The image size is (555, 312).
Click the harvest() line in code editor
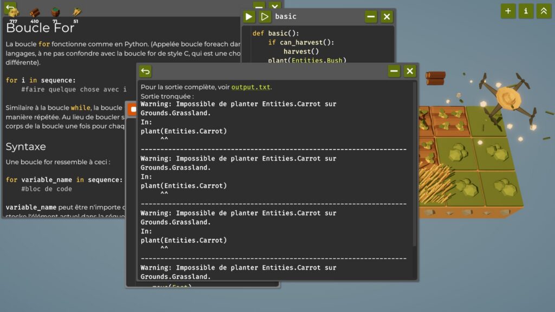(x=301, y=51)
